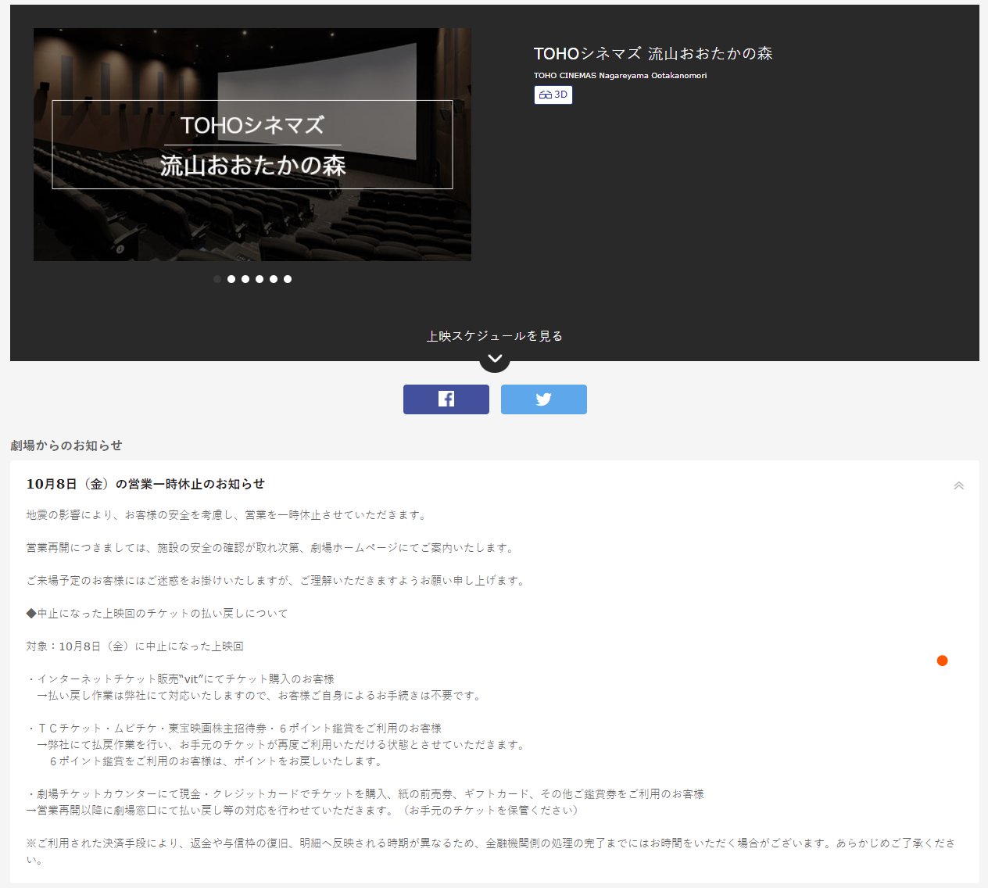Click the 3D glasses badge
This screenshot has width=988, height=888.
[x=553, y=95]
